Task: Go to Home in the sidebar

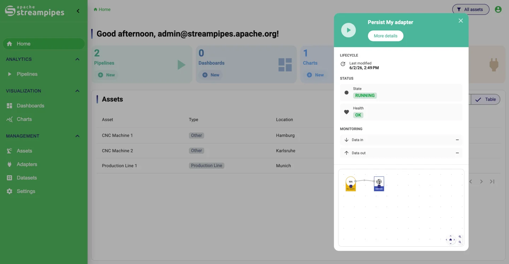Action: 44,44
